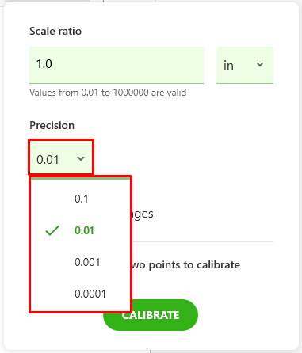Click the green CALIBRATE button
This screenshot has width=302, height=353.
pyautogui.click(x=151, y=315)
